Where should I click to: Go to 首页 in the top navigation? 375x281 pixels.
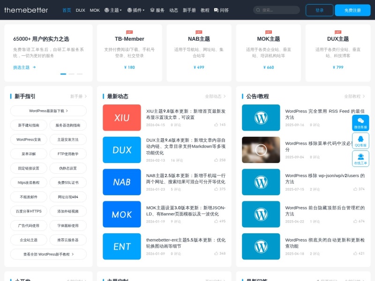67,10
